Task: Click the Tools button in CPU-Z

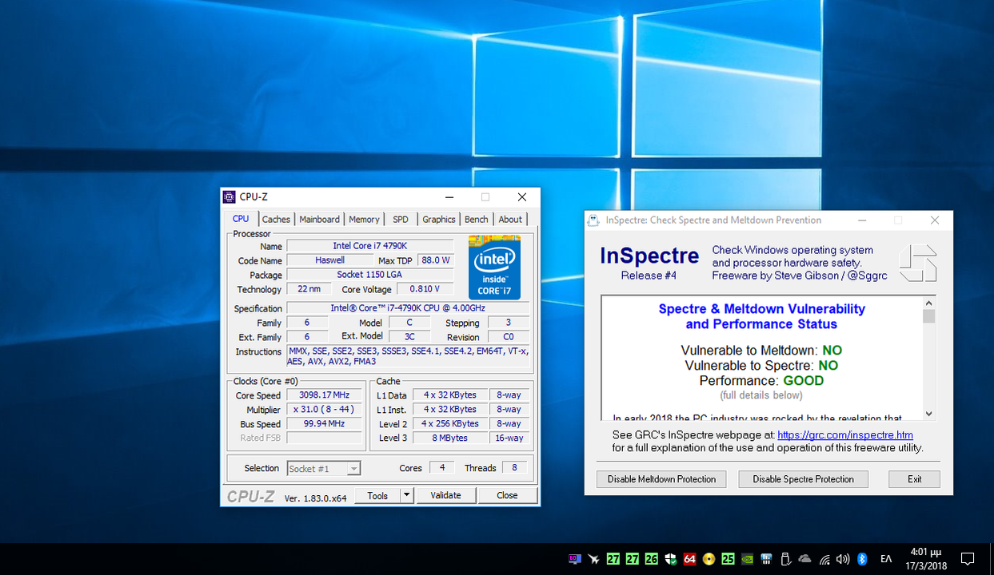Action: tap(377, 495)
